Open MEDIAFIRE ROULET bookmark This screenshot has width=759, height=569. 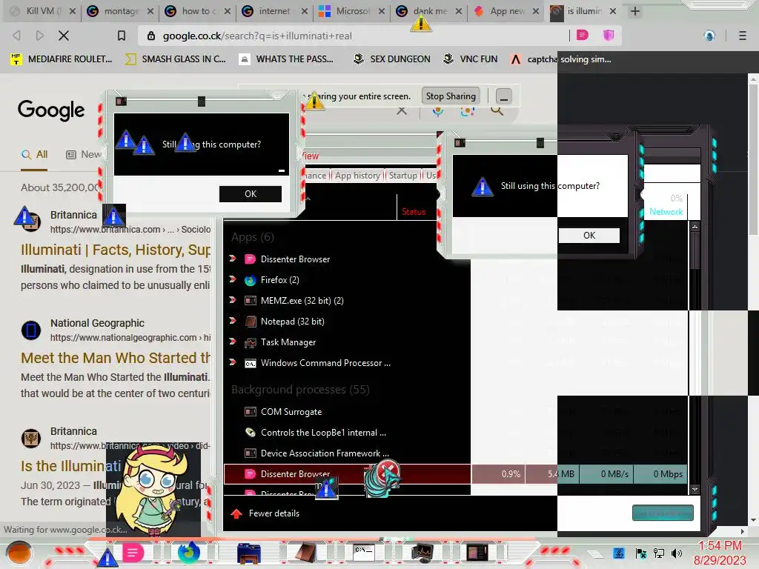click(62, 59)
